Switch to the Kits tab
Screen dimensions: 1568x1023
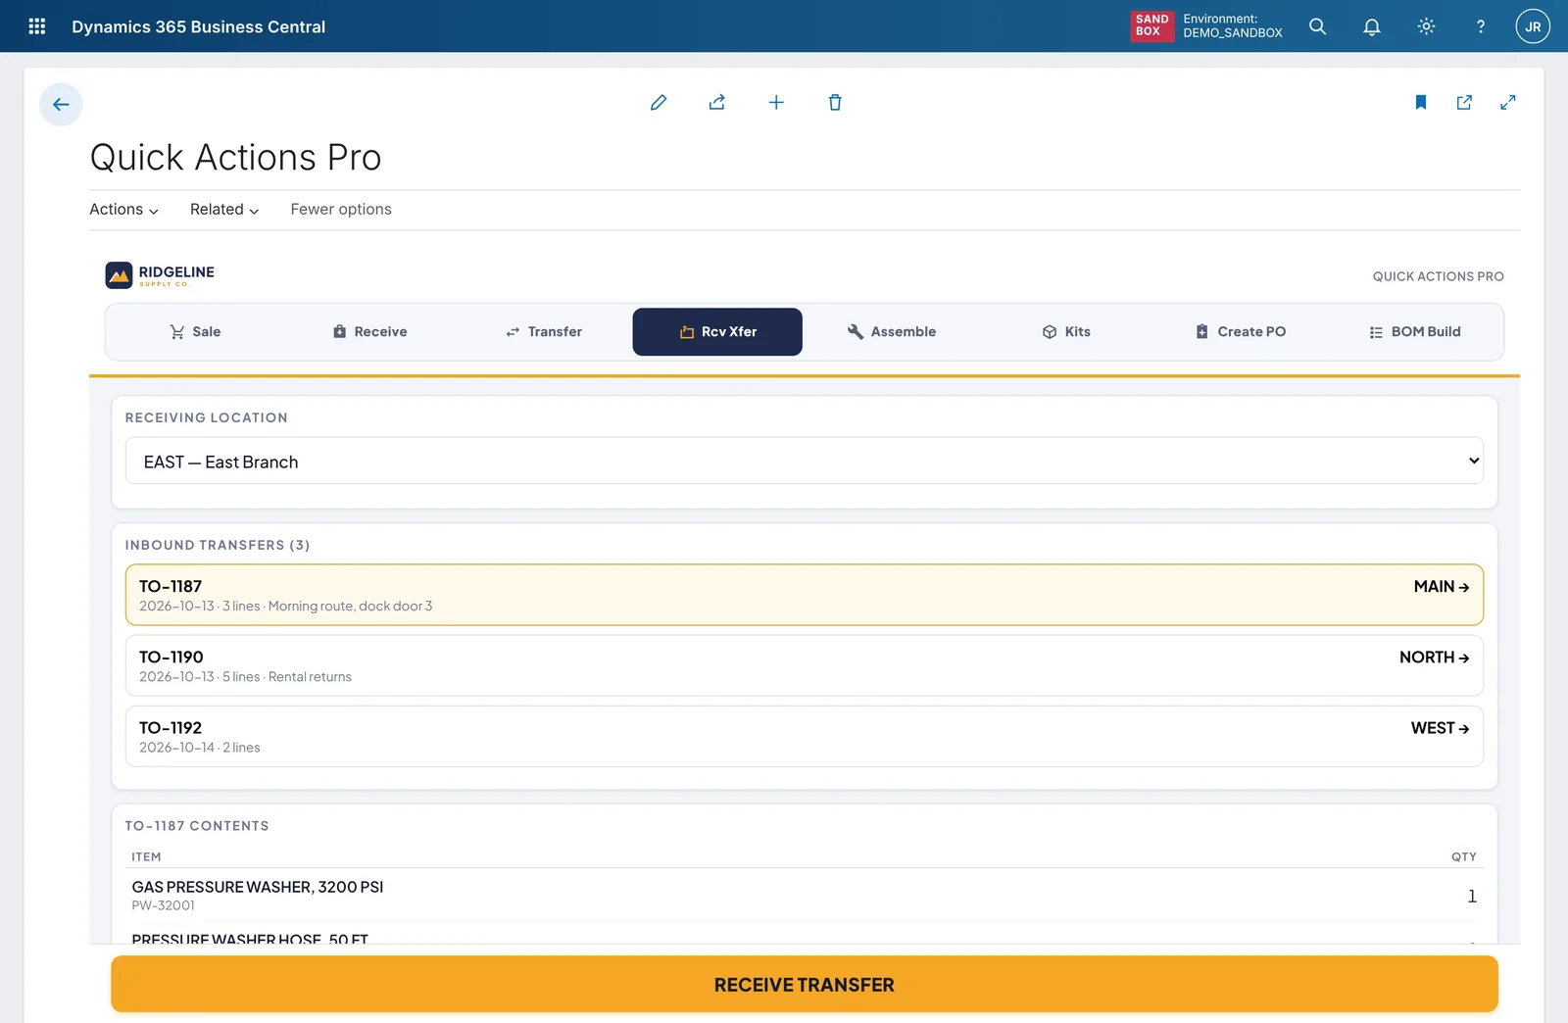pos(1065,332)
